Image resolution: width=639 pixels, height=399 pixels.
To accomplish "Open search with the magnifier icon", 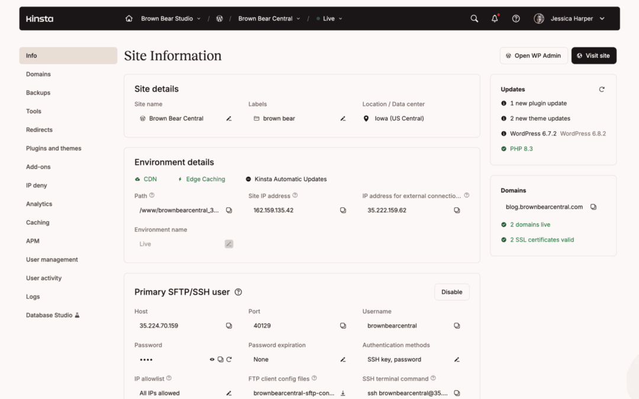I will pyautogui.click(x=474, y=18).
